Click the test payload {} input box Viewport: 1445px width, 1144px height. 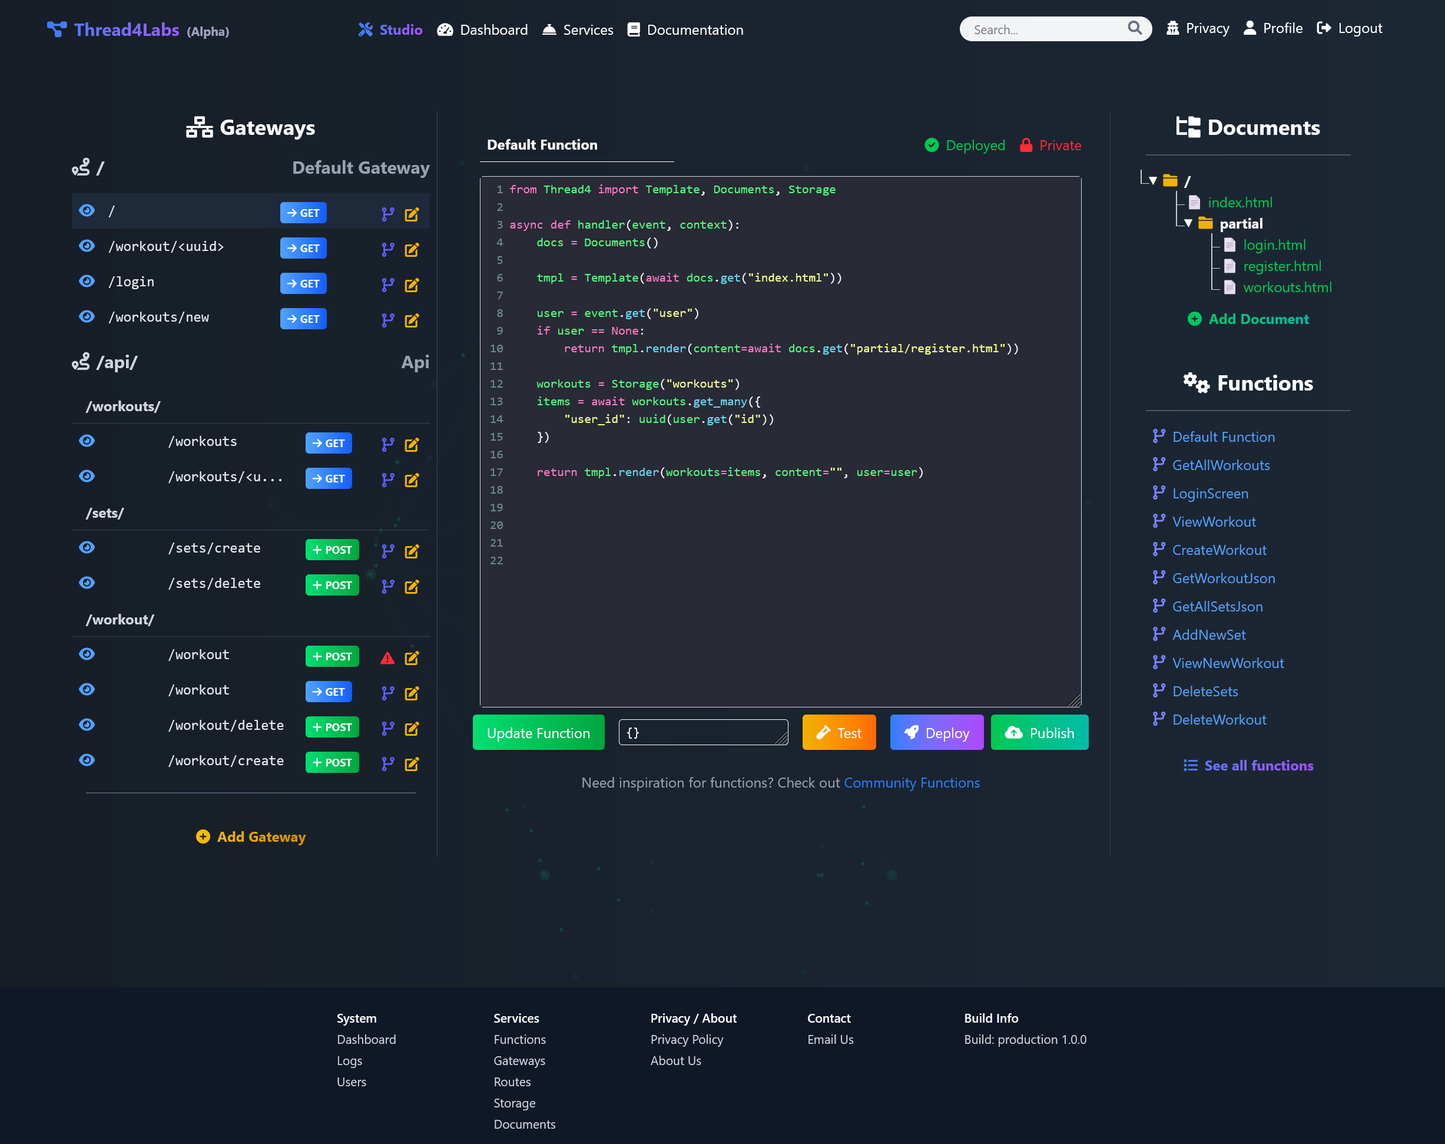[x=703, y=733]
